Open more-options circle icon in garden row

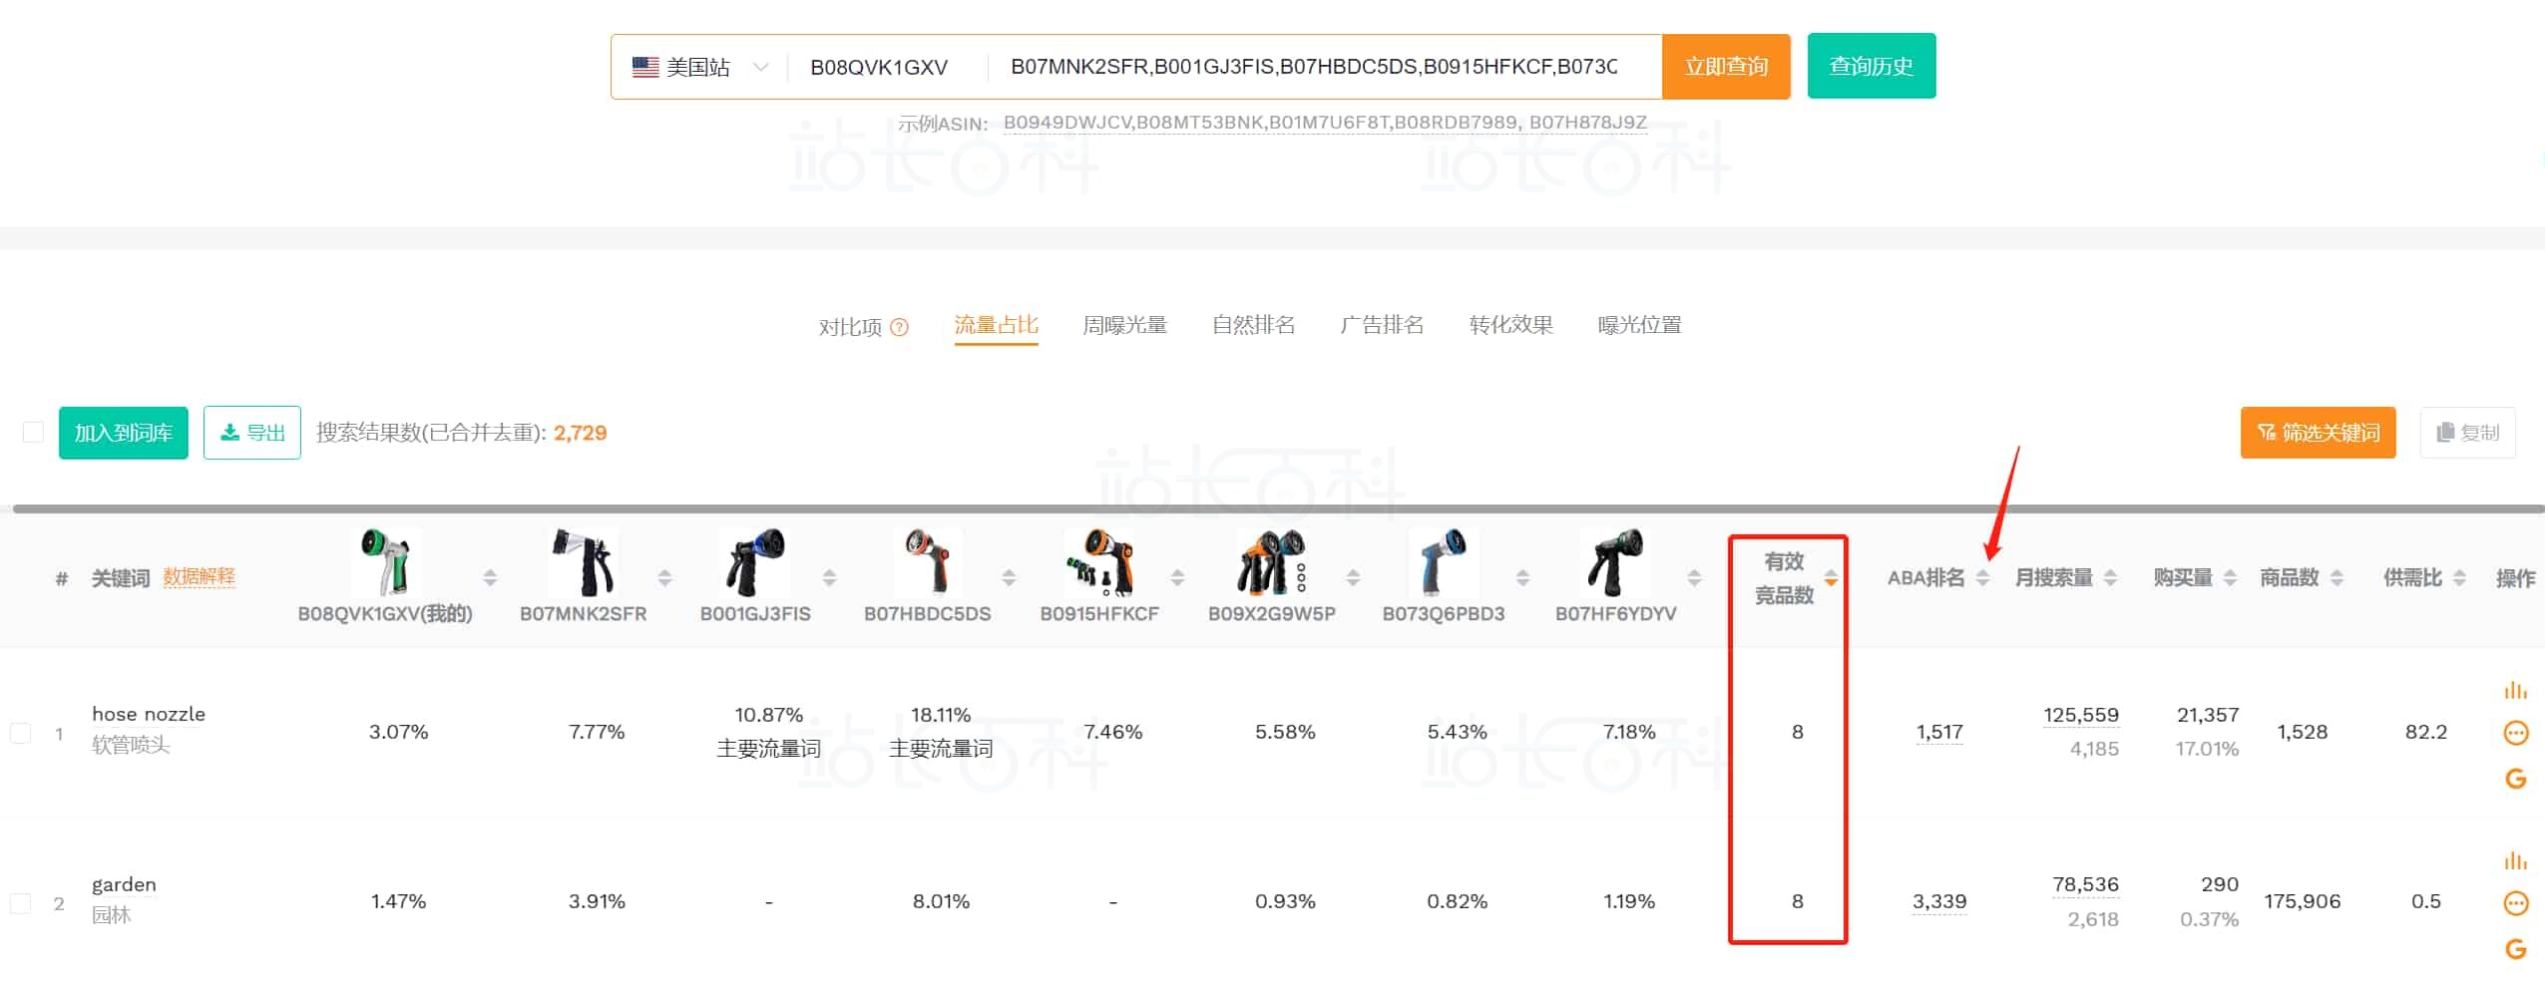pos(2515,903)
